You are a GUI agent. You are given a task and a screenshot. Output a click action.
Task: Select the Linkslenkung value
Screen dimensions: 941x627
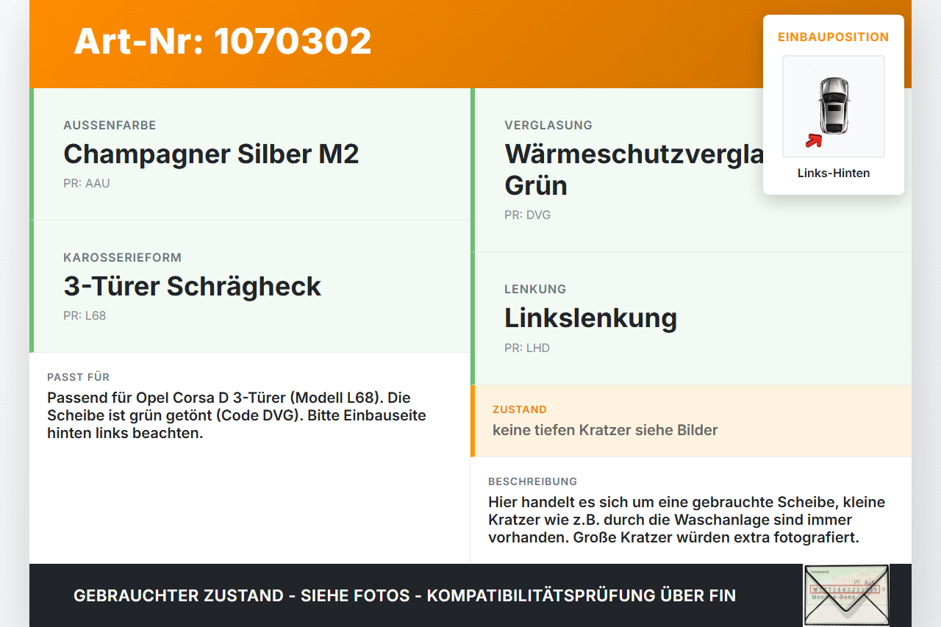click(x=590, y=318)
